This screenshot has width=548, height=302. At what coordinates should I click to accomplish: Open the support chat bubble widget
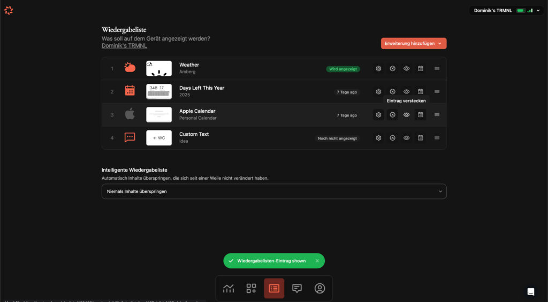pos(530,291)
